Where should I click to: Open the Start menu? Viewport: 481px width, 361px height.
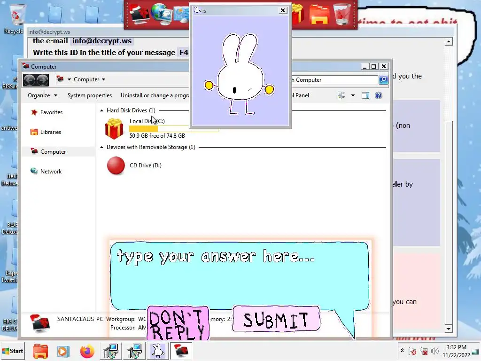13,351
